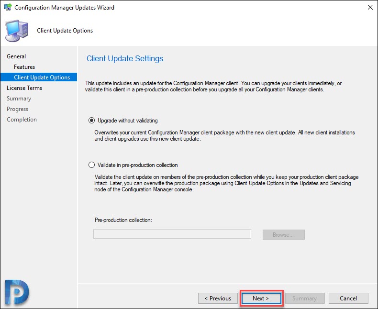This screenshot has height=309, width=378.
Task: Go back with the Previous button
Action: click(218, 298)
